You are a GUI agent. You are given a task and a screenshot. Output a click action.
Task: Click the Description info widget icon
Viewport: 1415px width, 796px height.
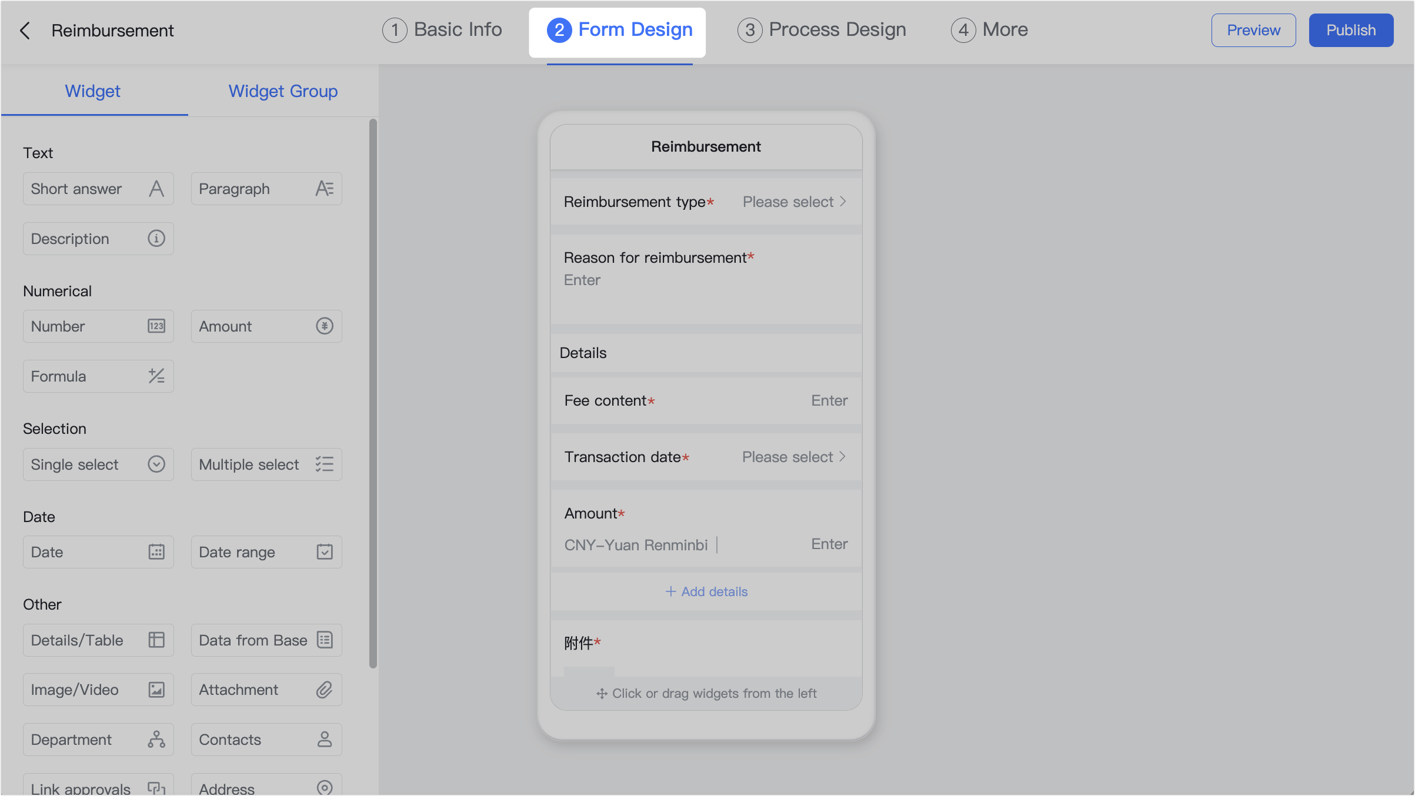coord(156,238)
